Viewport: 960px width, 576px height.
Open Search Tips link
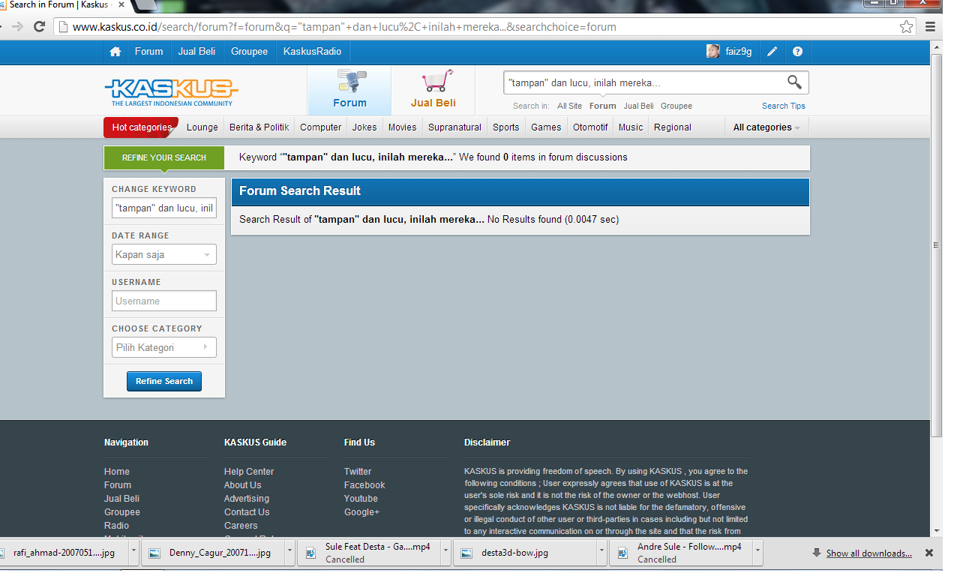tap(783, 106)
